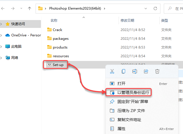Click the Delete trash icon in context menu
The image size is (183, 134).
[157, 71]
